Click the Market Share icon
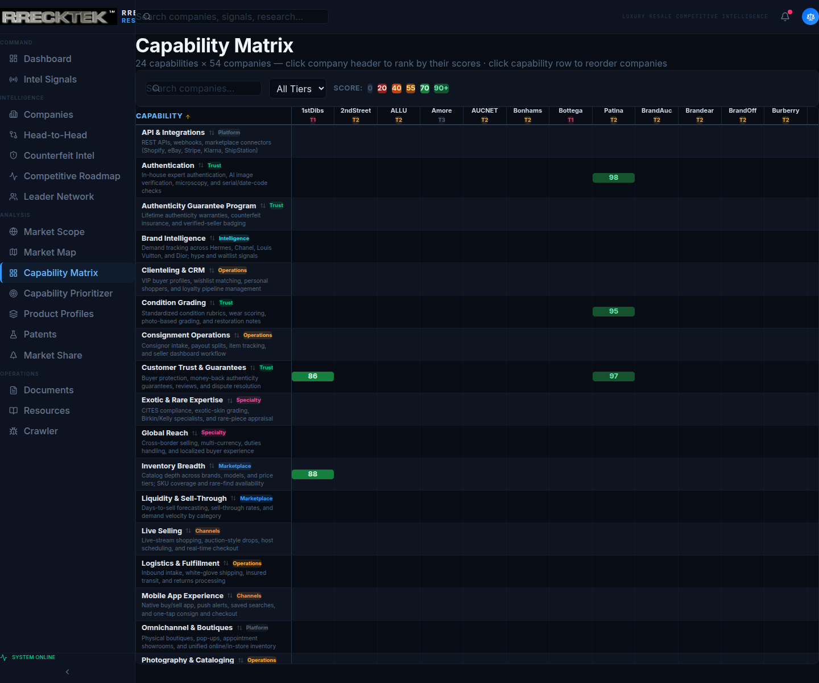Viewport: 819px width, 683px height. click(14, 355)
